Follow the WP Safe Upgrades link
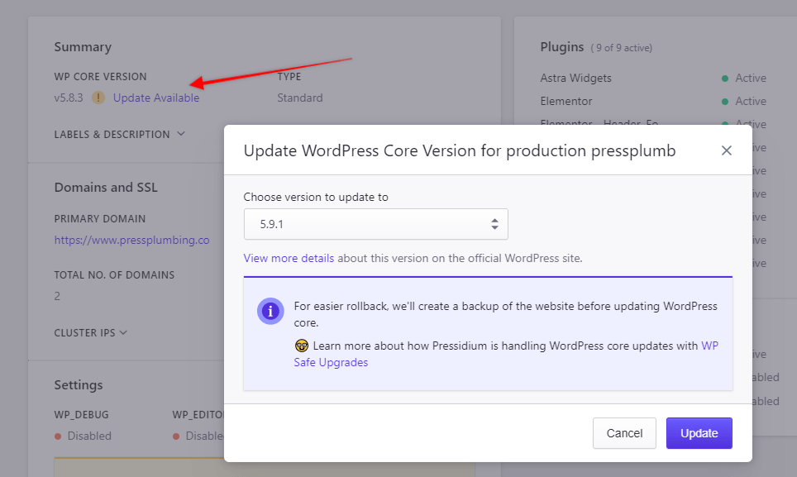 [x=331, y=362]
